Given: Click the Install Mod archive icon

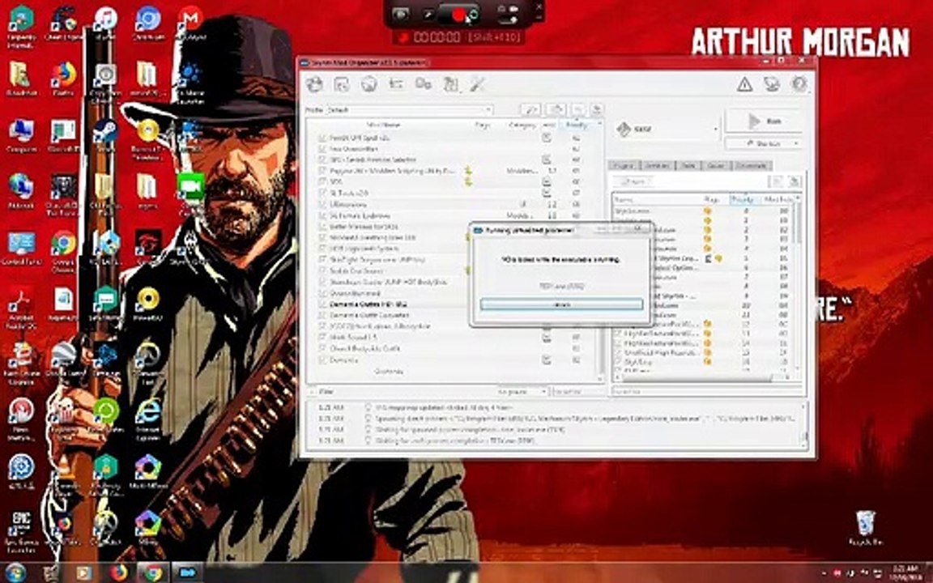Looking at the screenshot, I should coord(342,84).
